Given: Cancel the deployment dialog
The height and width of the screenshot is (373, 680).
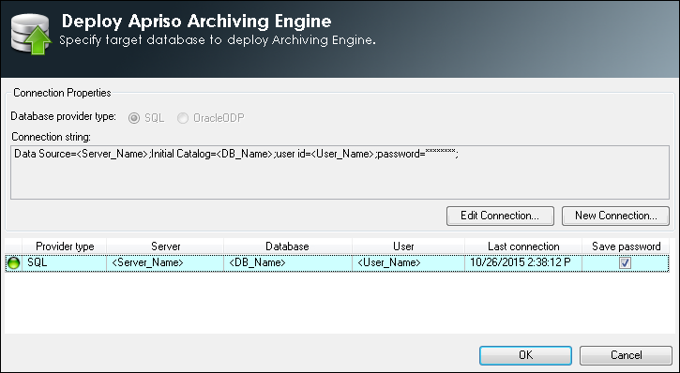Looking at the screenshot, I should [626, 355].
